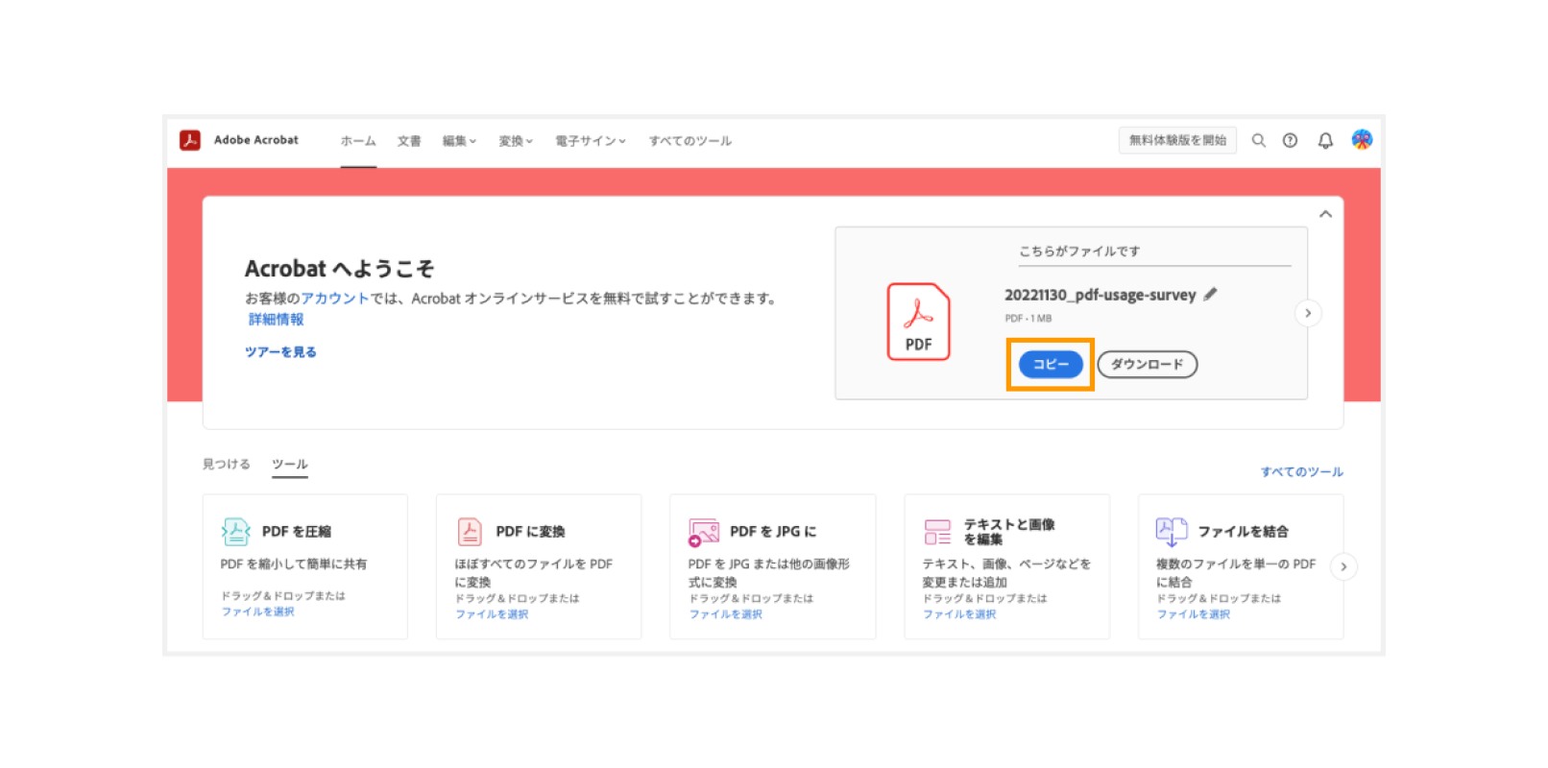Screen dimensions: 1548x768
Task: Click the help question mark icon
Action: [x=1290, y=140]
